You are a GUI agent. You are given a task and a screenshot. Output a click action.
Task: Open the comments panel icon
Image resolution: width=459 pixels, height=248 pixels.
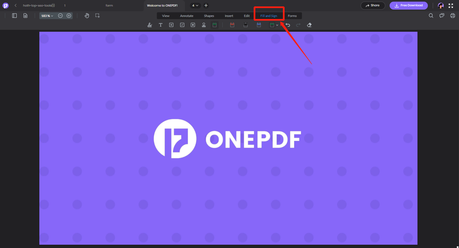[442, 16]
